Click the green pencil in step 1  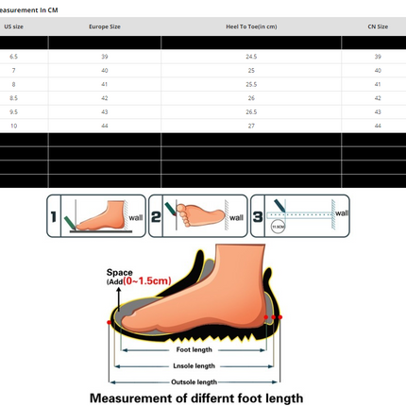pyautogui.click(x=70, y=223)
